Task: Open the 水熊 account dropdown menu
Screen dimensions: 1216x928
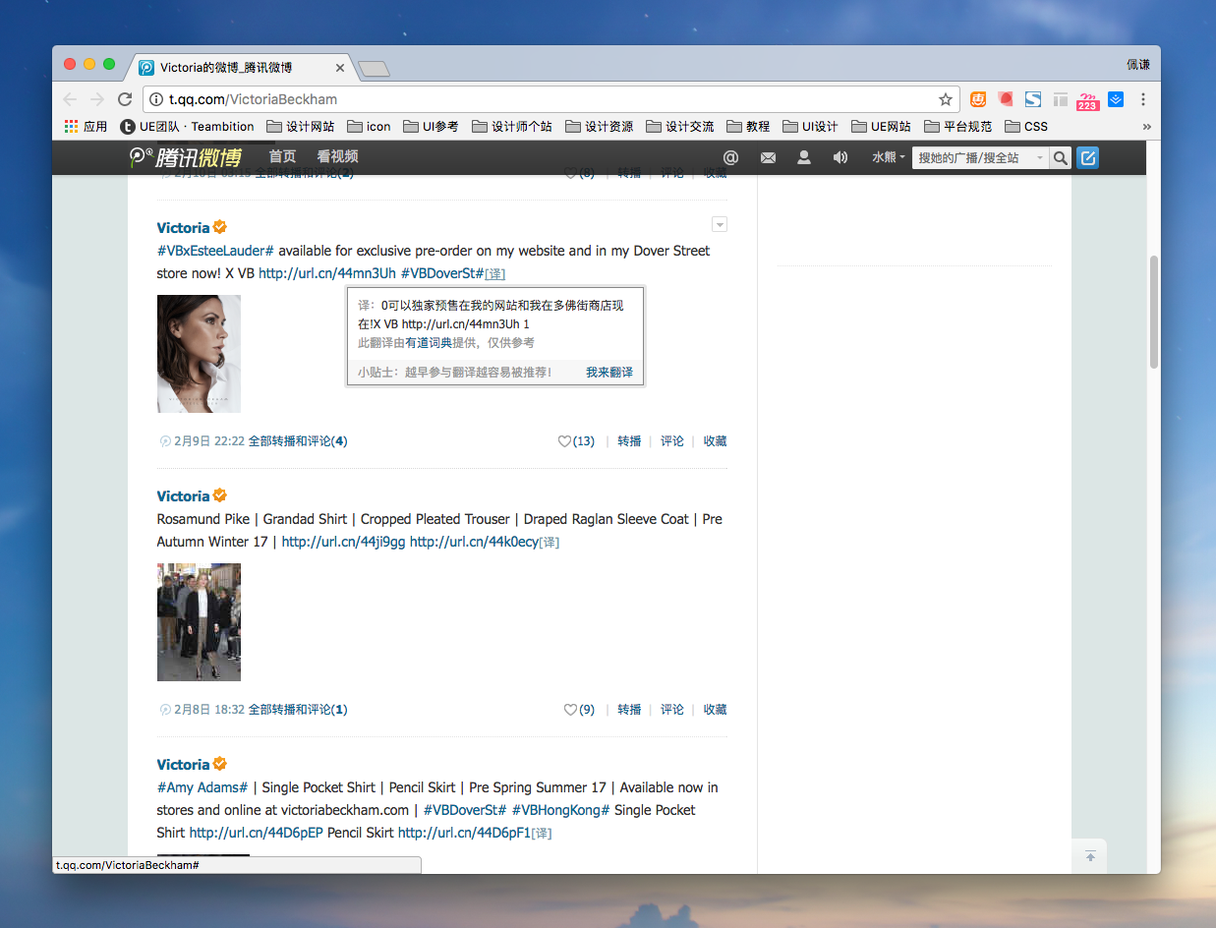Action: point(888,157)
